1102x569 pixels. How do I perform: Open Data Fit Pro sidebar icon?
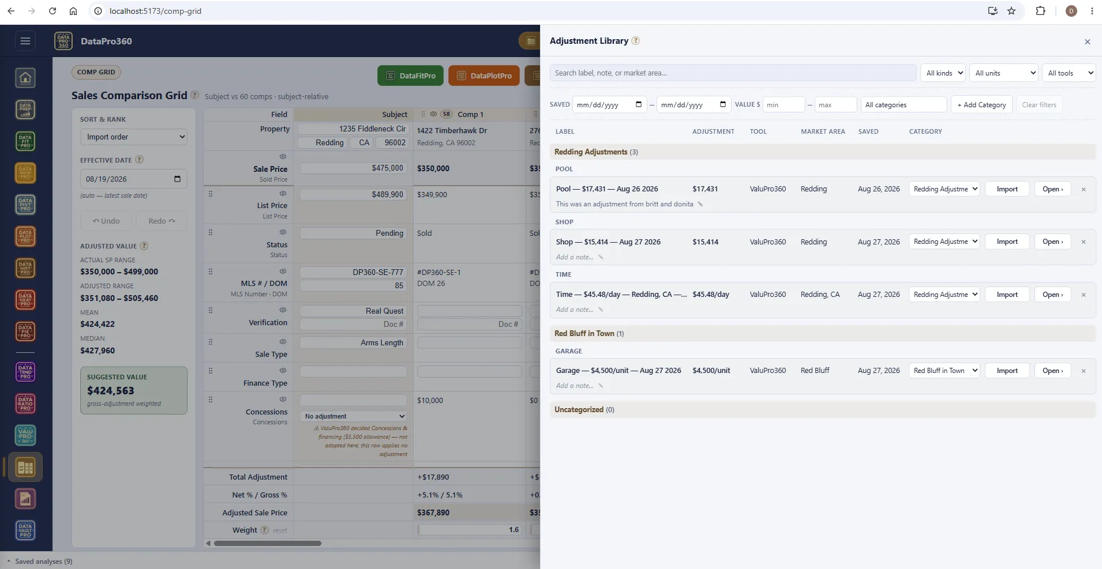25,141
